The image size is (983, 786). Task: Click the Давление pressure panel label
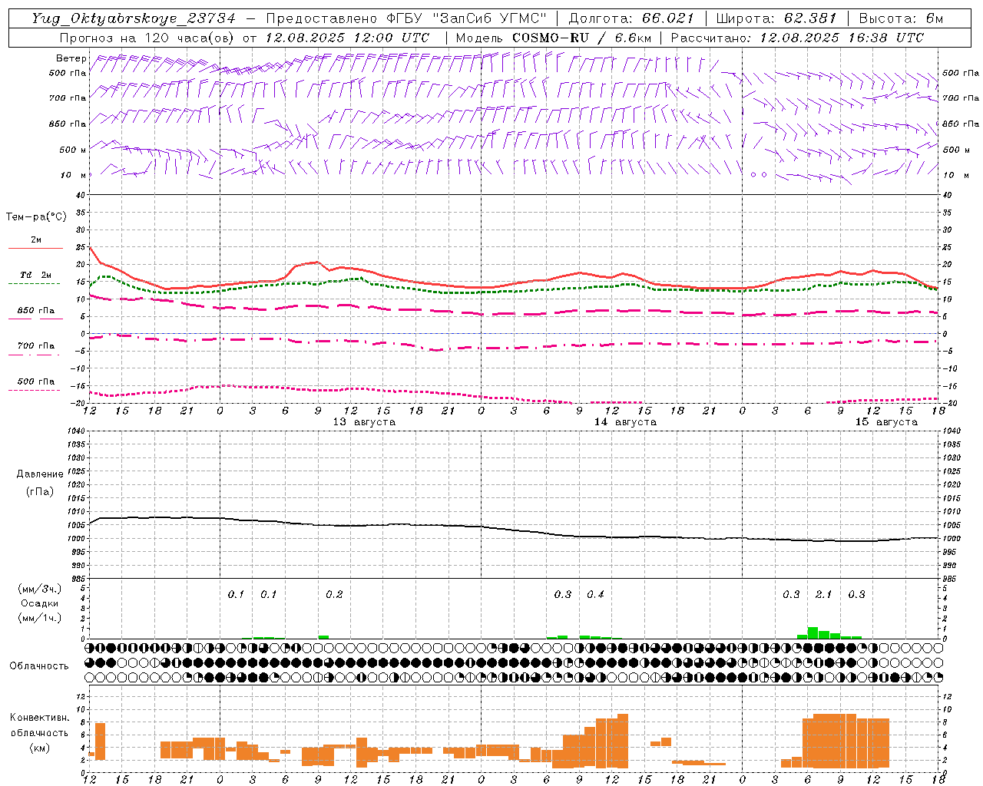(x=40, y=474)
